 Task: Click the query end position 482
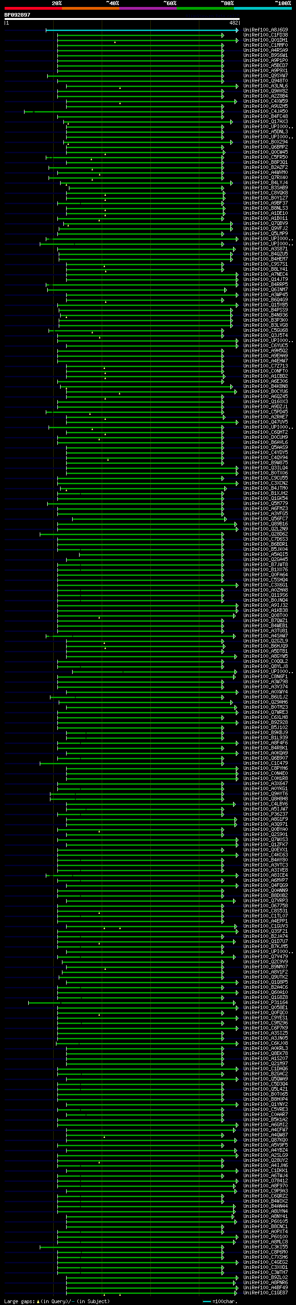coord(234,23)
